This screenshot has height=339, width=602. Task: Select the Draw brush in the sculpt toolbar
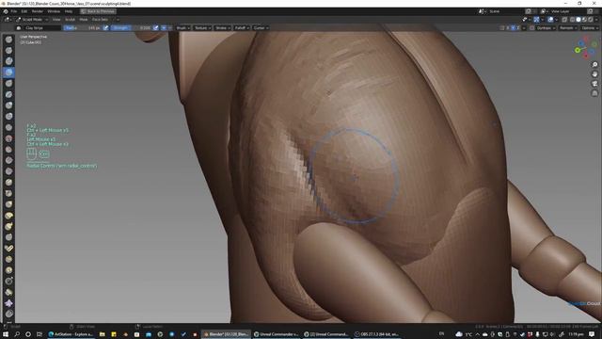point(8,40)
